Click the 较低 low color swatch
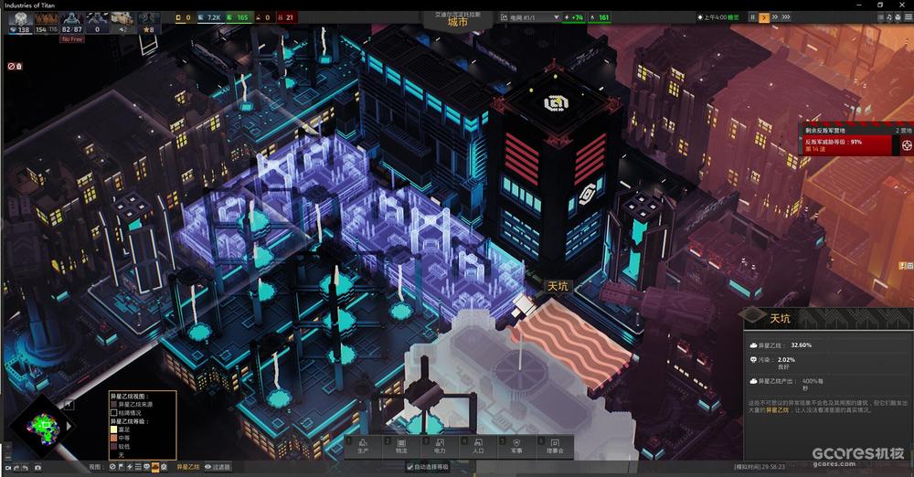Screen dimensions: 914x477 [x=113, y=446]
